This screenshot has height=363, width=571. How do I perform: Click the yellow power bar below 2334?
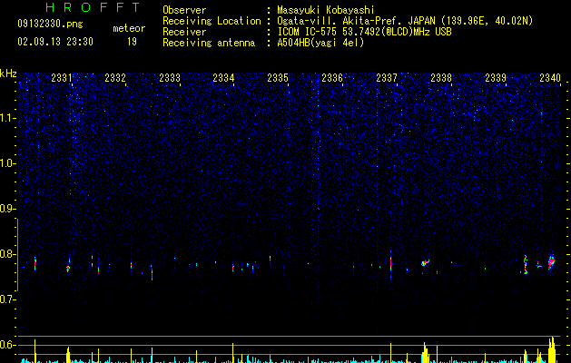point(233,353)
